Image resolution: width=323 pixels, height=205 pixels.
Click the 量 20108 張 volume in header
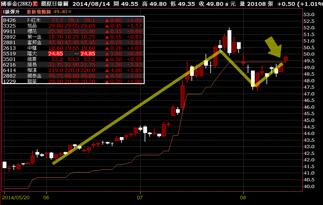256,4
